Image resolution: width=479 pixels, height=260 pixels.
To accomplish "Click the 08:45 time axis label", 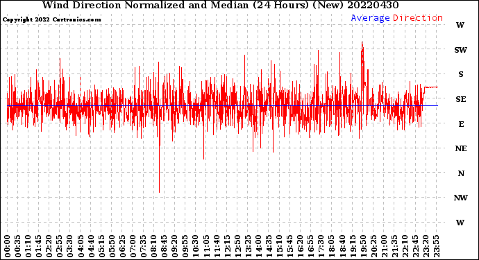I will coord(164,246).
